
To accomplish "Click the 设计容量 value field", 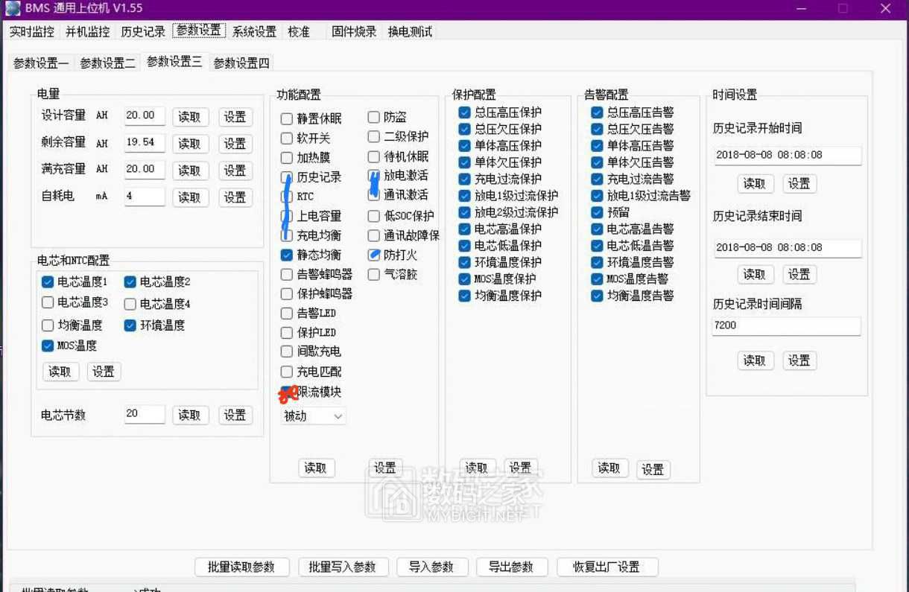I will click(145, 115).
